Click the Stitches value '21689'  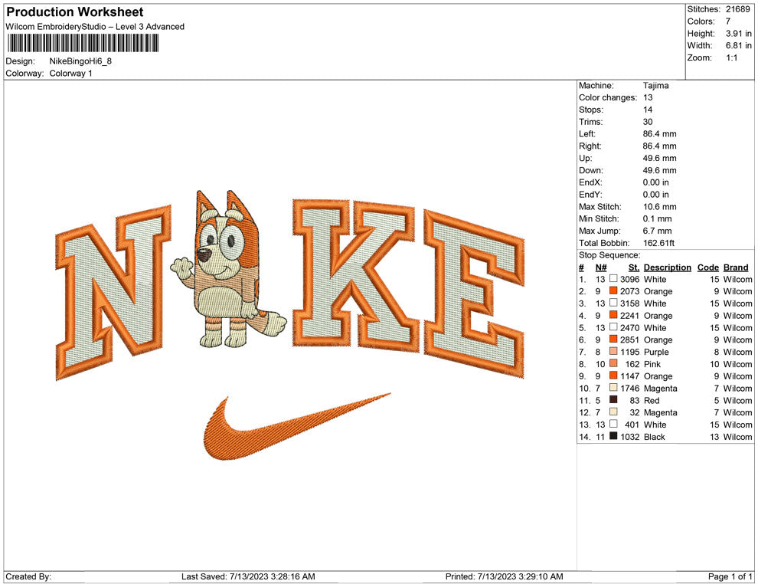pyautogui.click(x=737, y=9)
